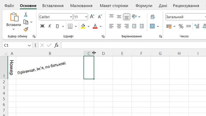Select cell with Прізвище, ім'я, по батькові
Image resolution: width=206 pixels, height=116 pixels.
[x=50, y=67]
